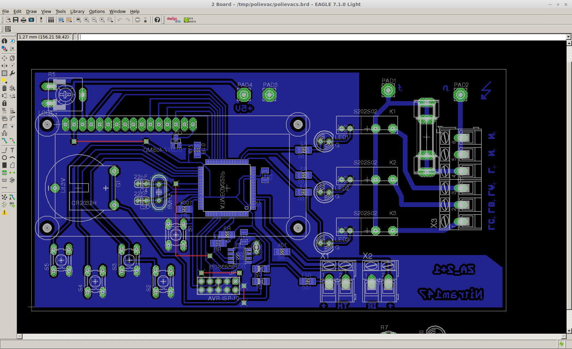
Task: Select the Via tool
Action: (x=4, y=173)
